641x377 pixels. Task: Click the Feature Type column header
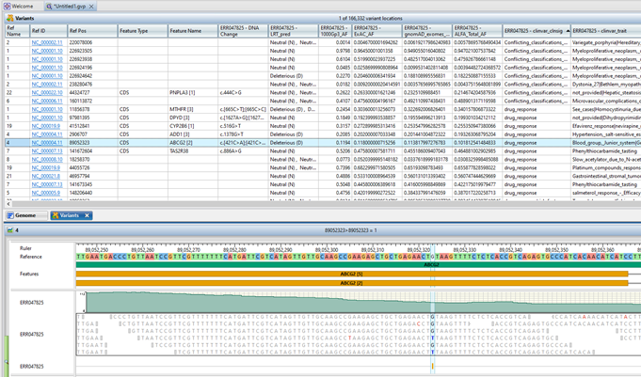point(135,31)
